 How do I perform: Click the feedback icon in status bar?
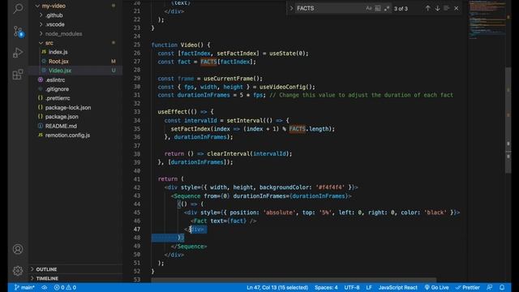pos(490,287)
